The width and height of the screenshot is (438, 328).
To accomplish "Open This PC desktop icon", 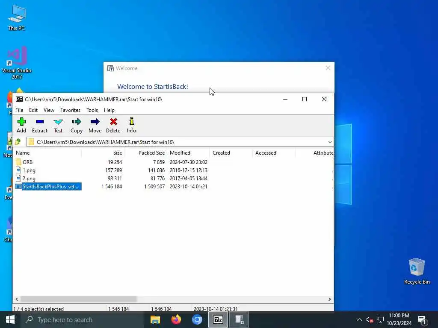I will pos(17,18).
